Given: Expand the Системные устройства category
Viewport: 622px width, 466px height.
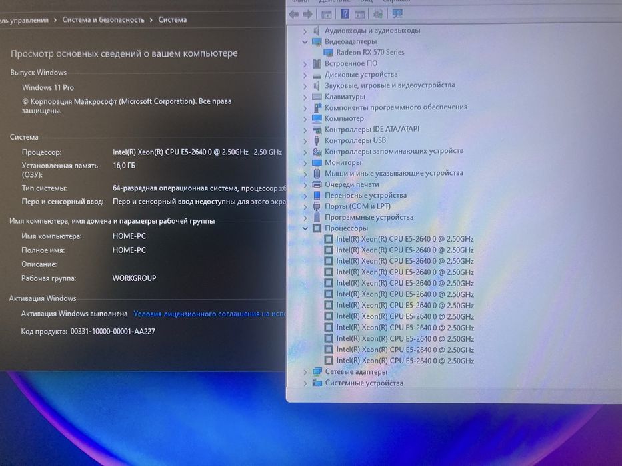Looking at the screenshot, I should [x=305, y=383].
